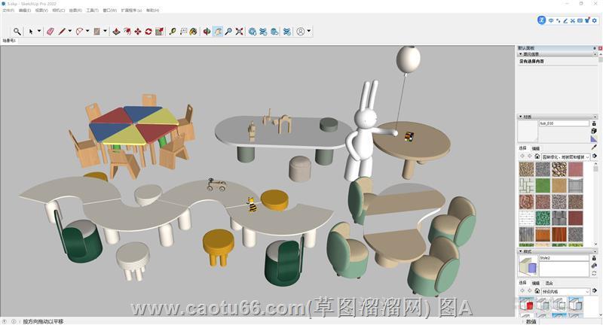Go to materials home library icon

pyautogui.click(x=537, y=156)
